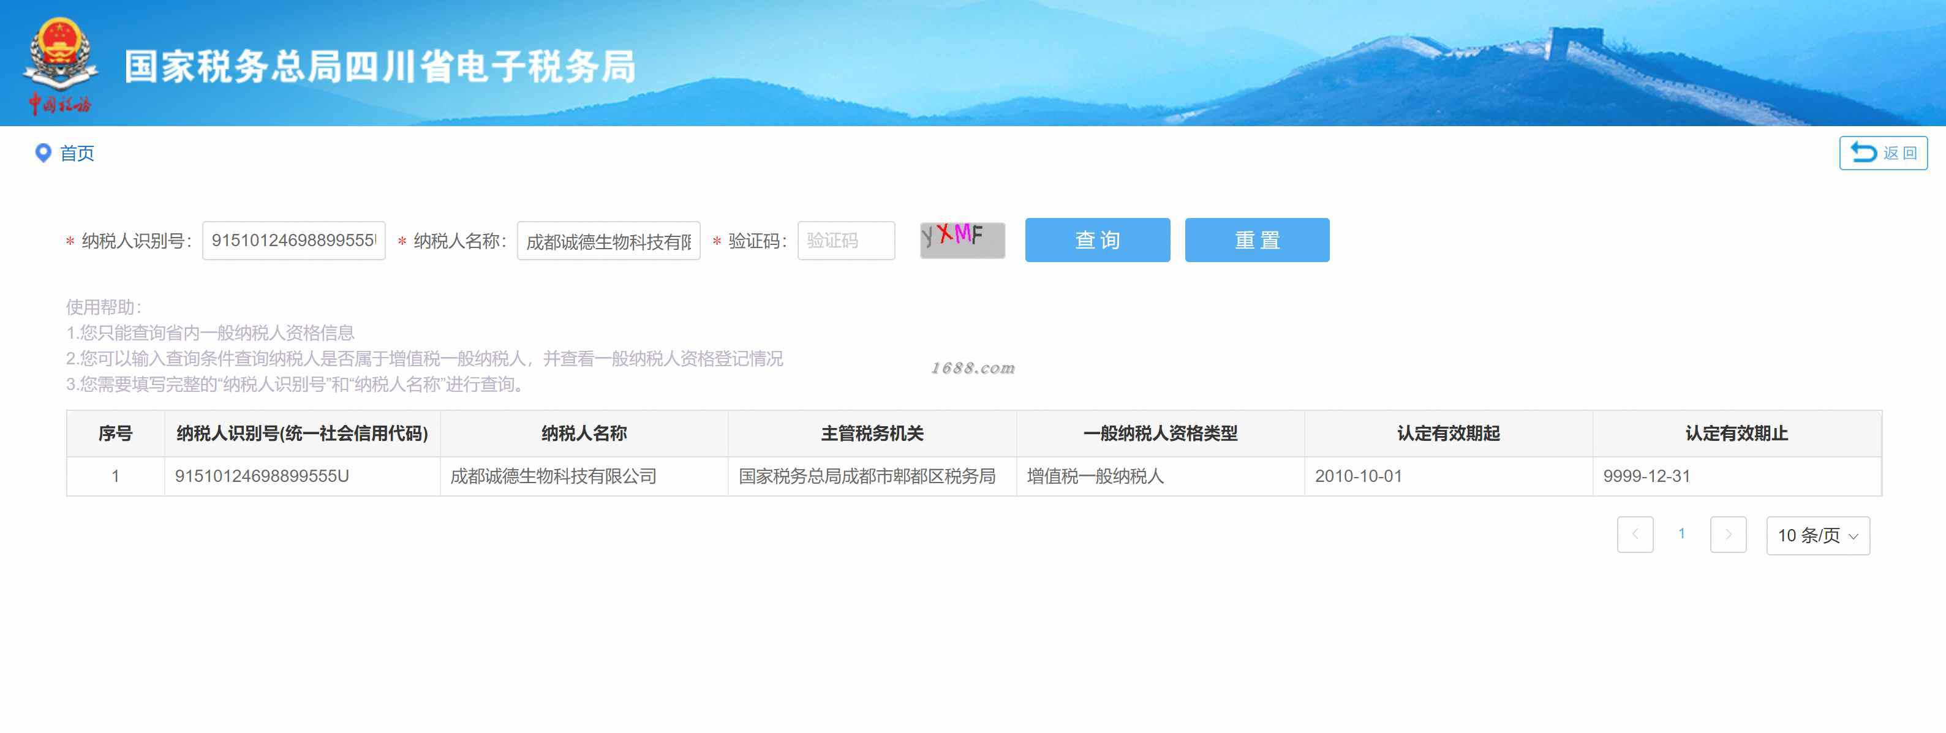Refresh the YXMF captcha image

[962, 240]
